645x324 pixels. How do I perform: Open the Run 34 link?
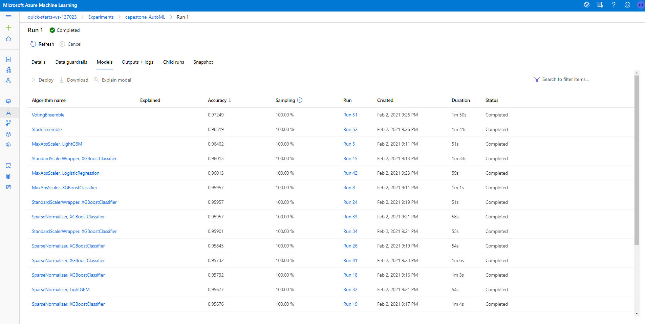(350, 231)
